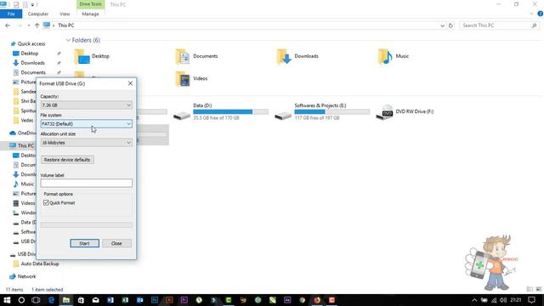This screenshot has width=544, height=306.
Task: Select Vedas folder in sidebar
Action: tap(23, 121)
